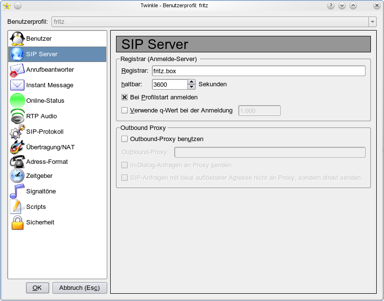Click the clock Zeitgeber icon
This screenshot has height=301, width=384.
click(x=17, y=175)
